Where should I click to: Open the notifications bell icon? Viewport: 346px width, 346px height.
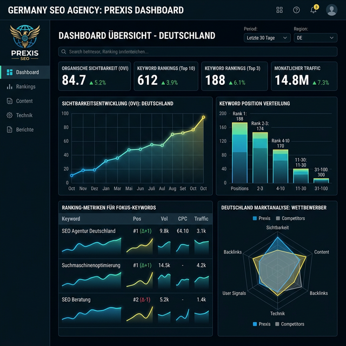tap(314, 10)
